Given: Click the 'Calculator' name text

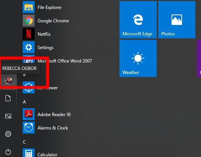Looking at the screenshot, I should 47,154.
